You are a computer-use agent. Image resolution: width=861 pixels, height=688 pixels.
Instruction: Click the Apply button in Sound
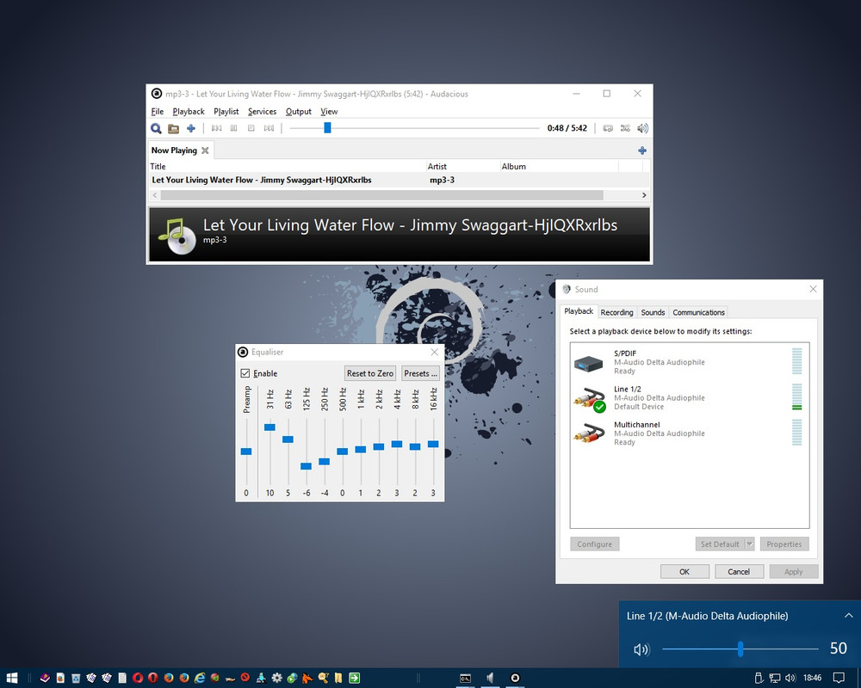coord(794,572)
